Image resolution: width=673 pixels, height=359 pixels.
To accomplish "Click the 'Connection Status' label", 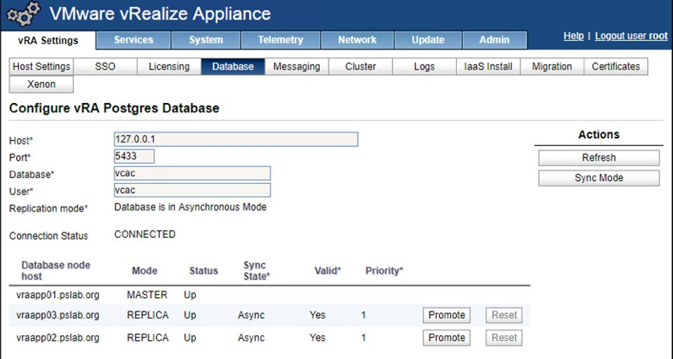I will coord(48,236).
